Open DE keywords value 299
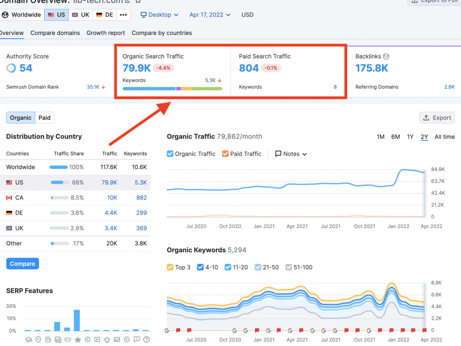The width and height of the screenshot is (461, 346). (142, 213)
